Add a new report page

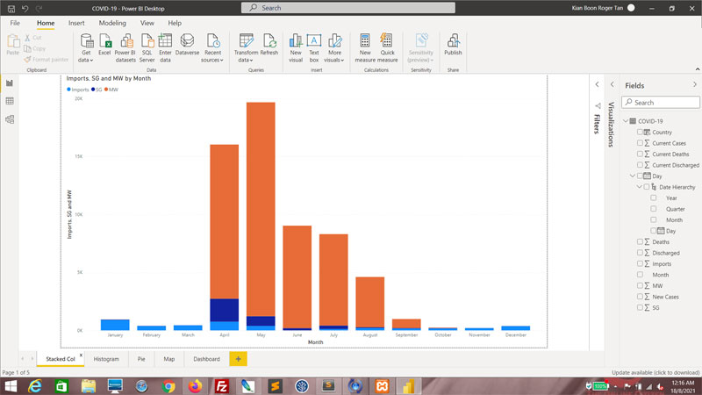(238, 359)
